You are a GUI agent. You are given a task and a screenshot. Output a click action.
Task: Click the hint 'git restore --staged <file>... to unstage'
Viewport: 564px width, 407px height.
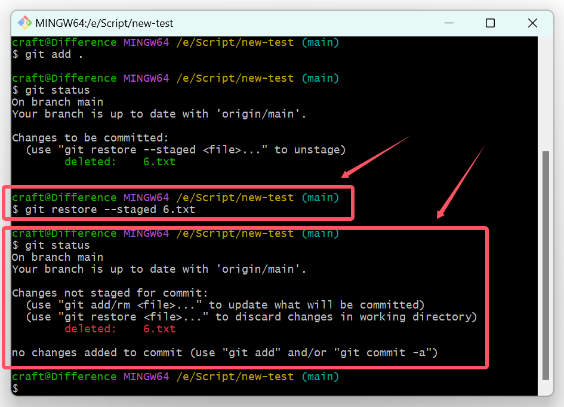pos(186,150)
